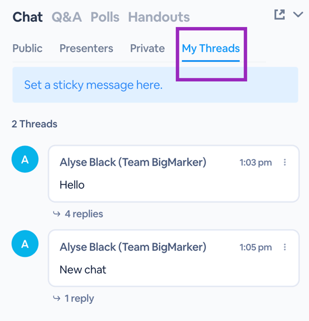309x321 pixels.
Task: Expand the 4 replies thread
Action: tap(84, 214)
